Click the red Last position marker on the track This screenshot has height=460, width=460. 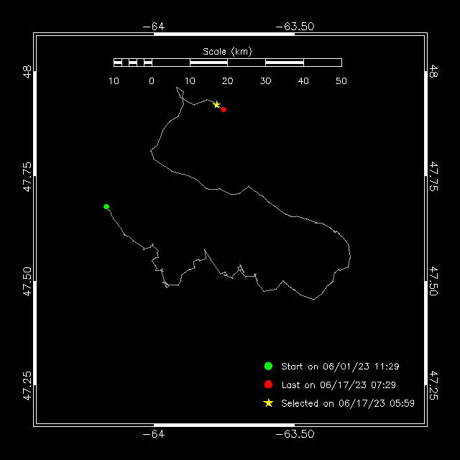pyautogui.click(x=224, y=109)
